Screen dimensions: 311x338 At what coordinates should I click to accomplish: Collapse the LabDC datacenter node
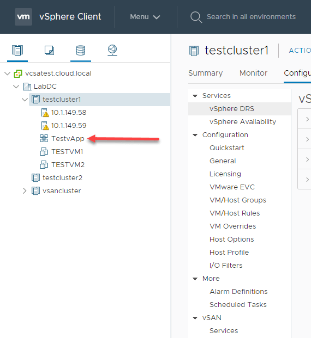16,87
